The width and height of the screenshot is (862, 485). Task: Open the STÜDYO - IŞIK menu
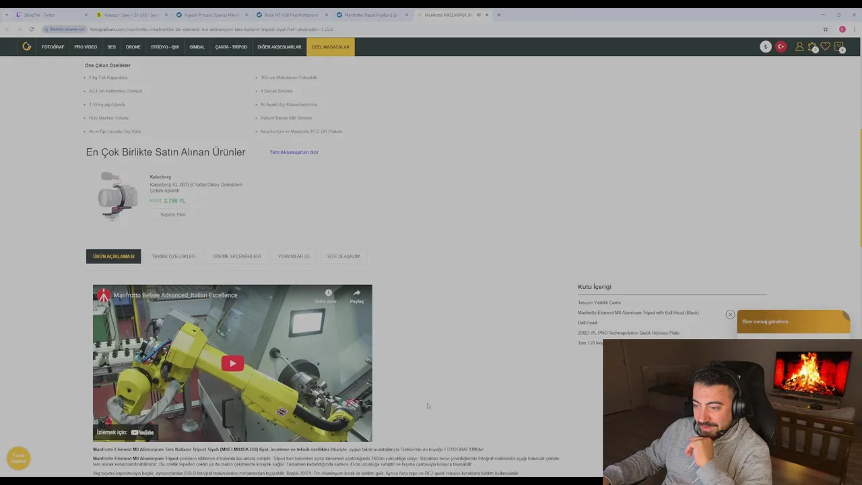165,47
